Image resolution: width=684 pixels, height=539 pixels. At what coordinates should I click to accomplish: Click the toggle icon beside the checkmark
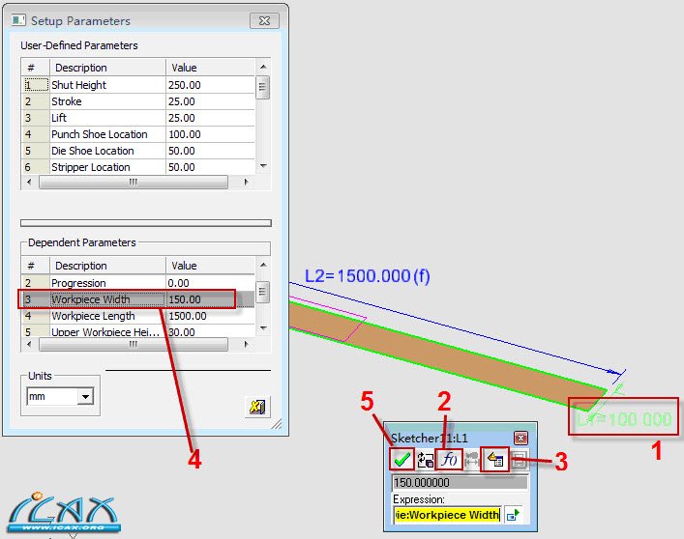pyautogui.click(x=426, y=460)
